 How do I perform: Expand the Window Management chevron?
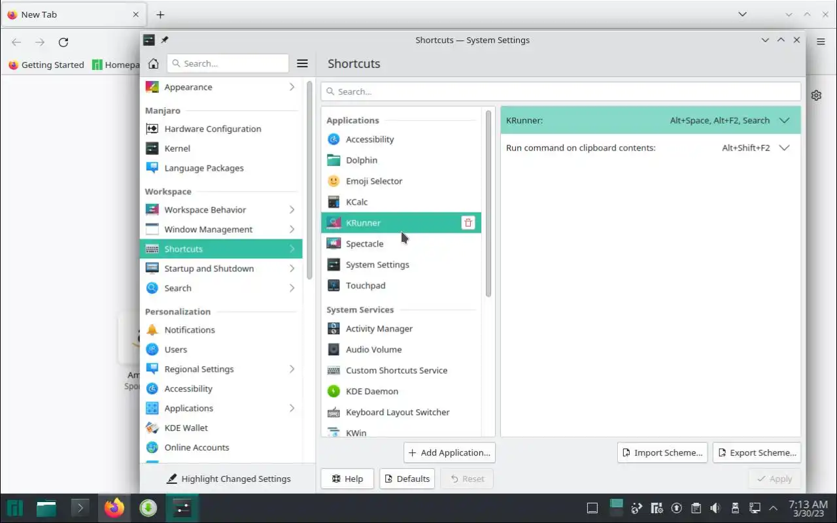[292, 229]
